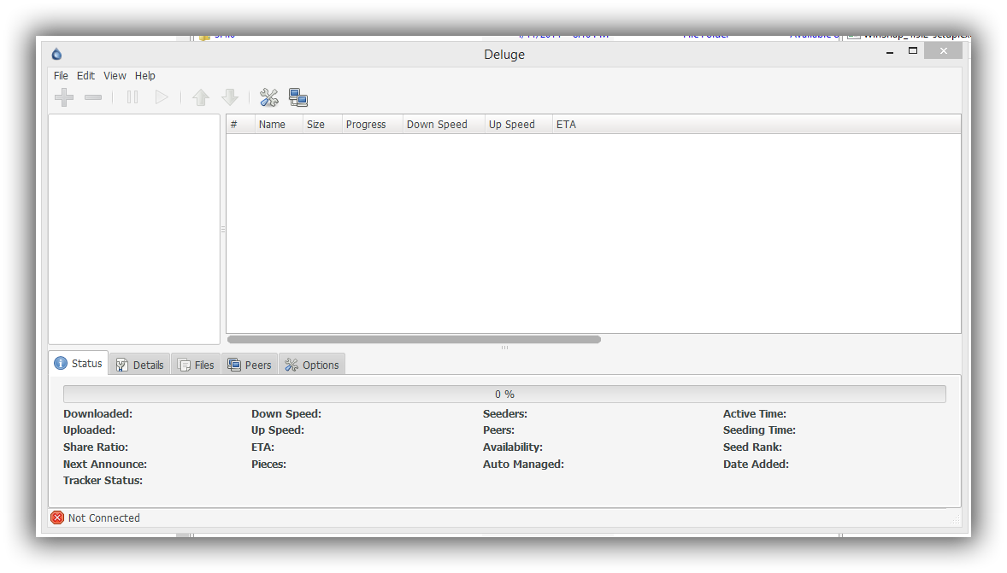The height and width of the screenshot is (573, 1007).
Task: Click the Deluge droplet icon in title bar
Action: pos(56,54)
